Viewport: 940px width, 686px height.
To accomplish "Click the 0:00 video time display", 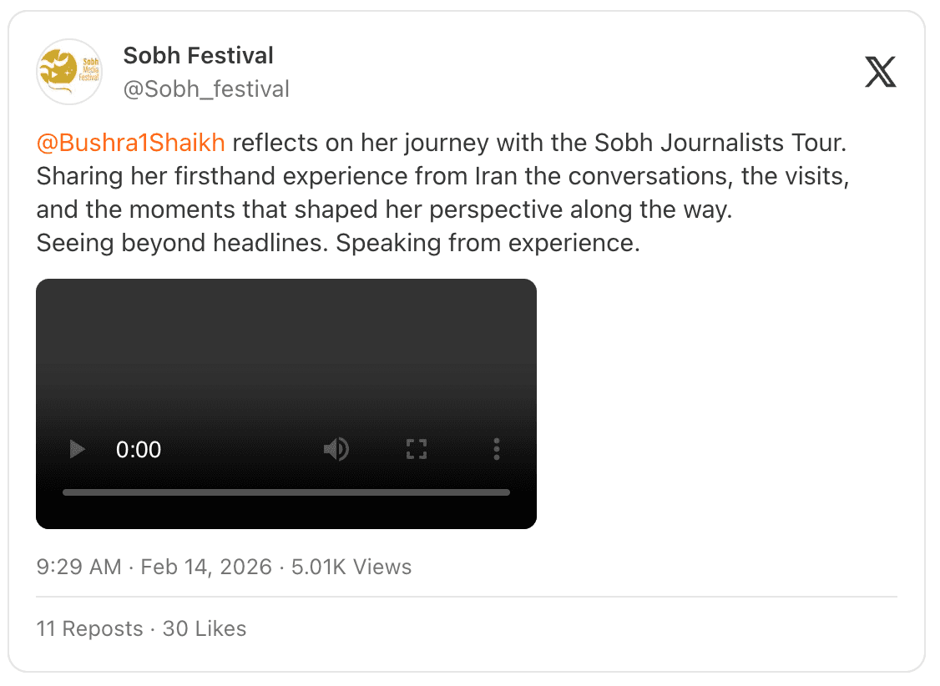I will pyautogui.click(x=139, y=450).
